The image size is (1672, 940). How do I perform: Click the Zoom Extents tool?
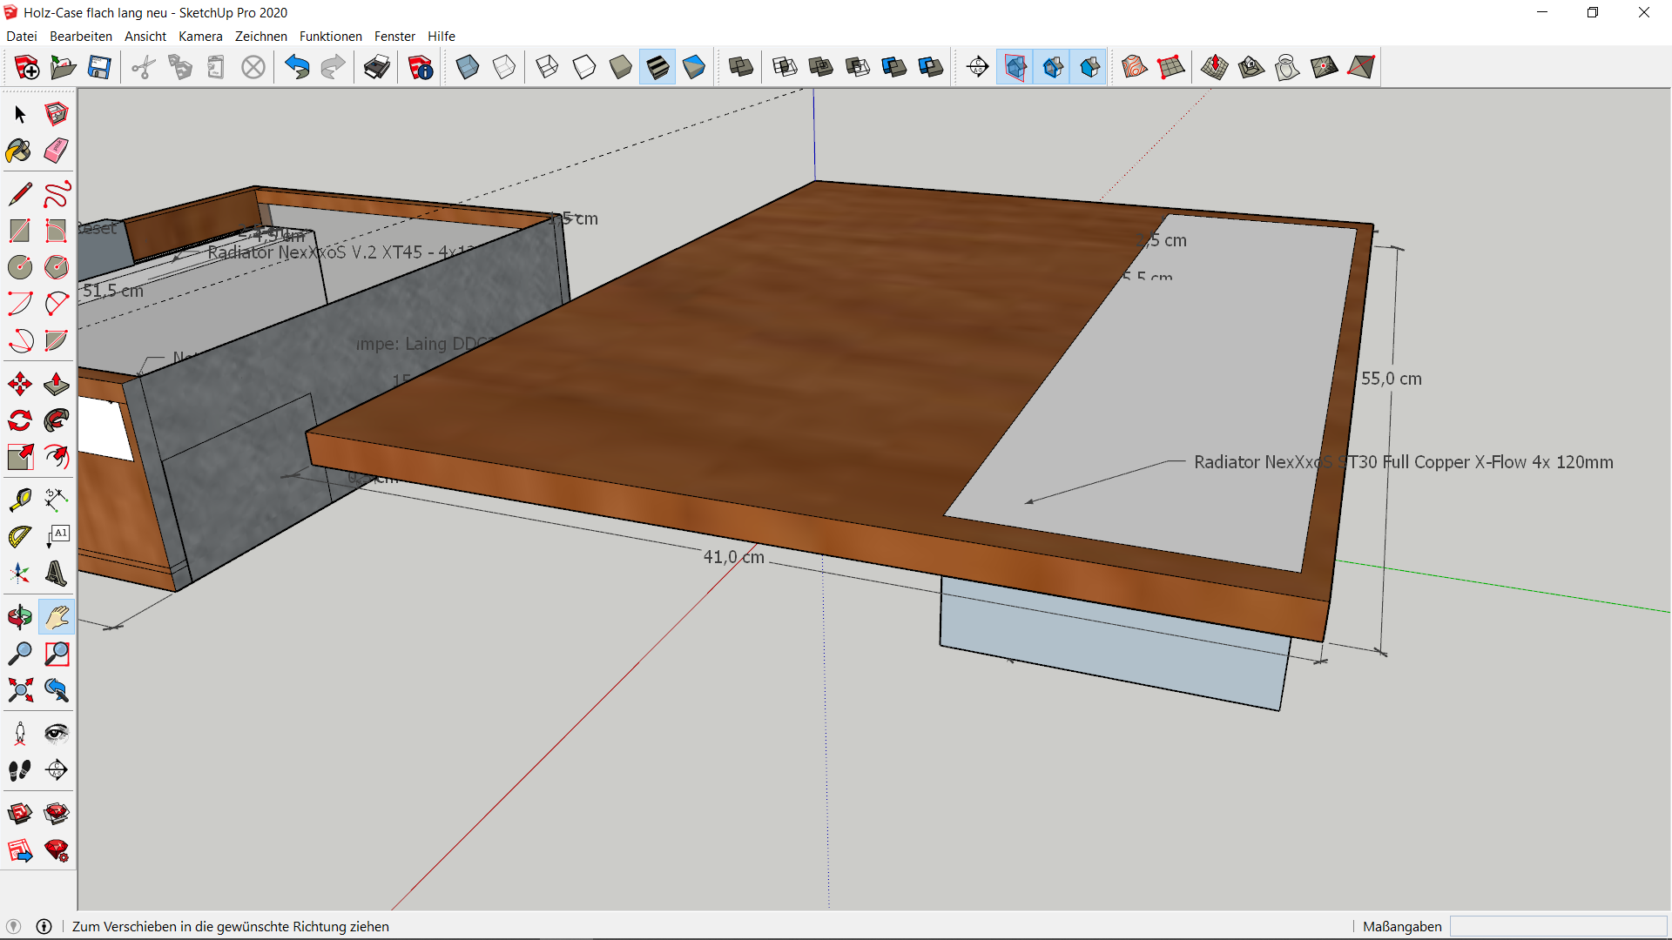click(x=19, y=690)
